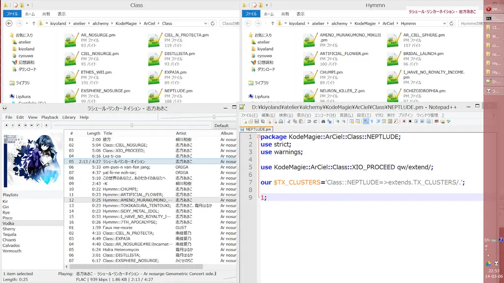Refresh the Class folder view
The image size is (504, 283).
213,24
